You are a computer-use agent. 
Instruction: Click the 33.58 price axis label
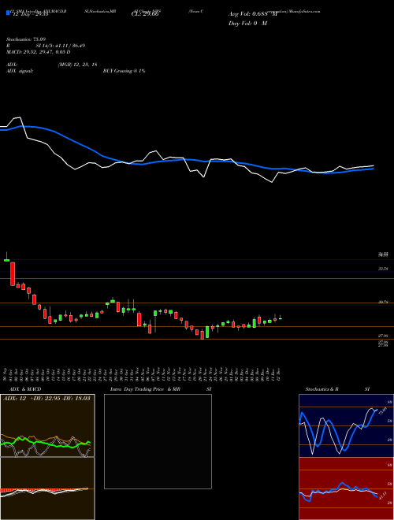384,269
